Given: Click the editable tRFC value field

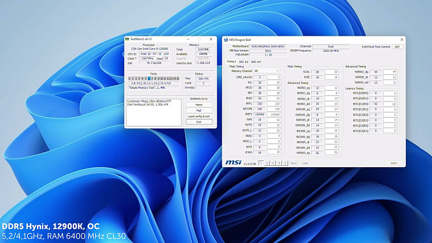Looking at the screenshot, I should [x=274, y=104].
